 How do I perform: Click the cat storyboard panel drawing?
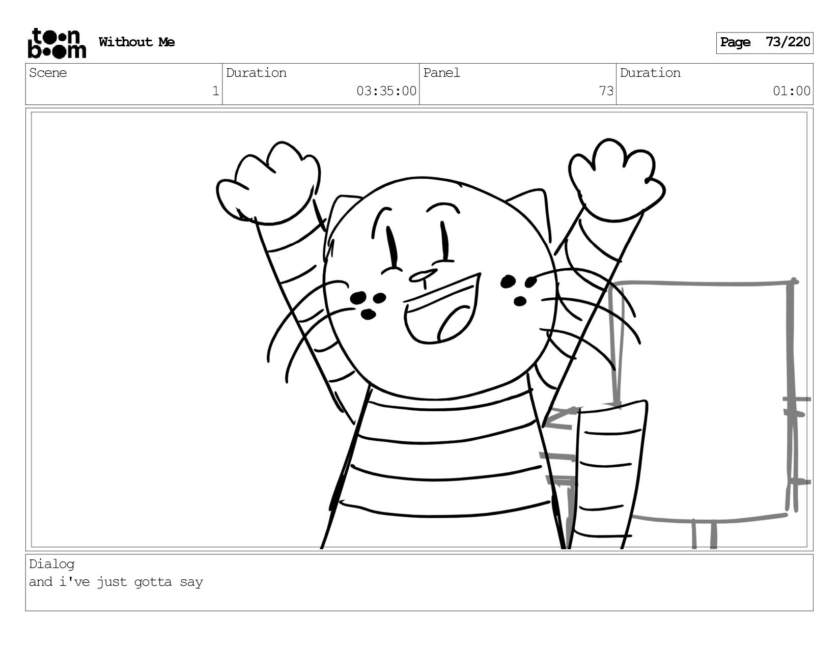[x=419, y=330]
